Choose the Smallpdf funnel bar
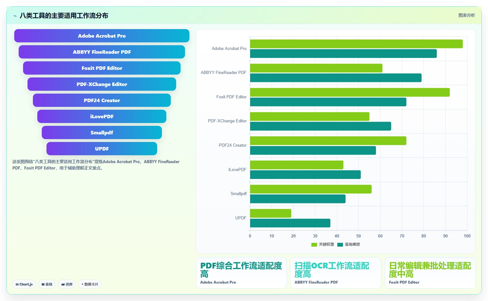 (102, 132)
